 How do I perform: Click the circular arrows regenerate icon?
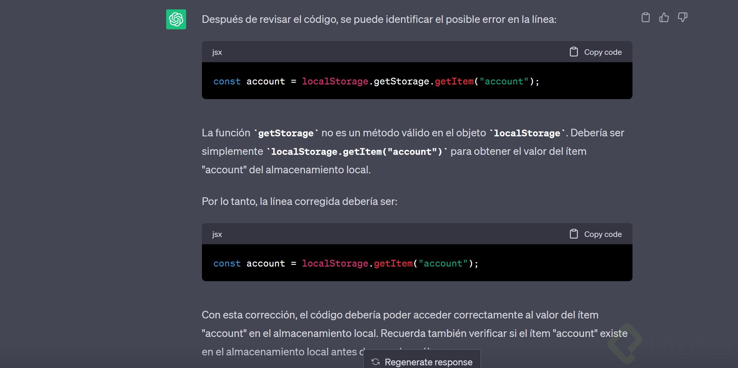(375, 362)
